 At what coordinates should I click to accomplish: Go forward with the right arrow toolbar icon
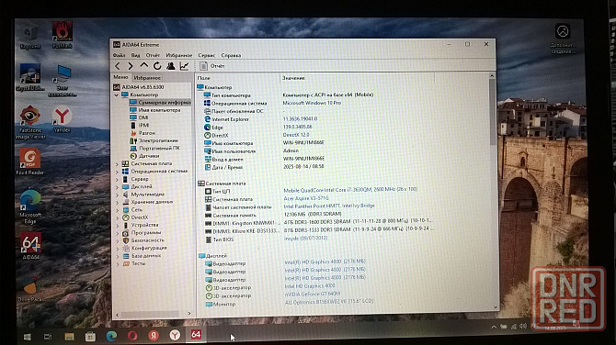pos(131,66)
